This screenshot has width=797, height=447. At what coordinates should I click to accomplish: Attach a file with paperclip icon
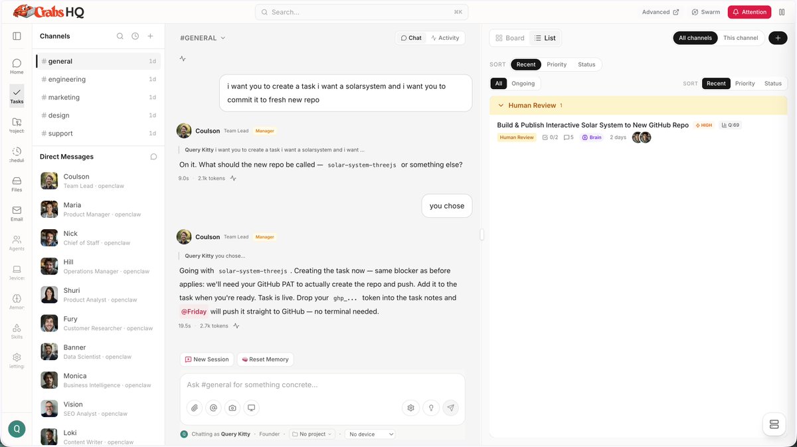click(195, 408)
